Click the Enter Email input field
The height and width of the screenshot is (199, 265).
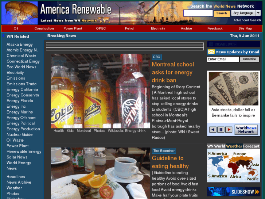[x=223, y=59]
